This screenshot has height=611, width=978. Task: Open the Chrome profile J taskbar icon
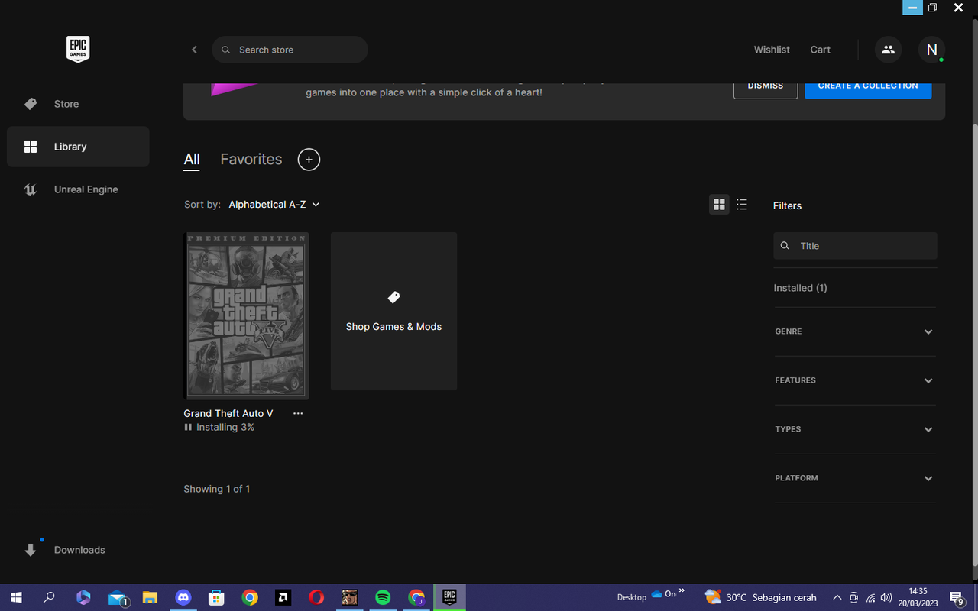[416, 597]
